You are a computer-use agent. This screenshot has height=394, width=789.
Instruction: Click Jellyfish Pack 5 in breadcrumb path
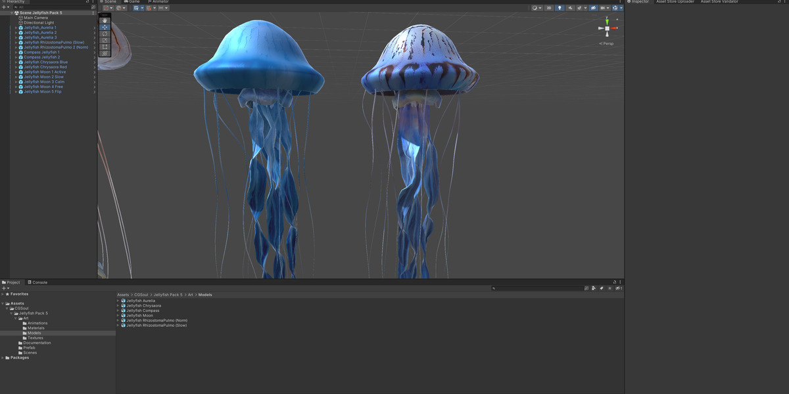169,295
